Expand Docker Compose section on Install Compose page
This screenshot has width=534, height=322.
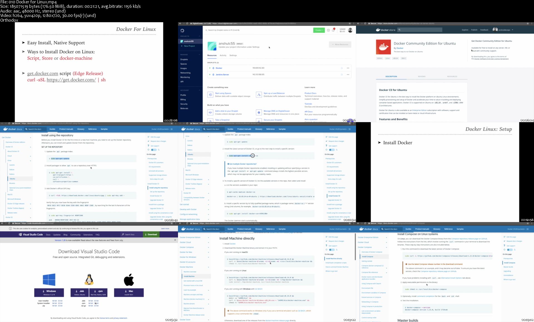click(387, 247)
